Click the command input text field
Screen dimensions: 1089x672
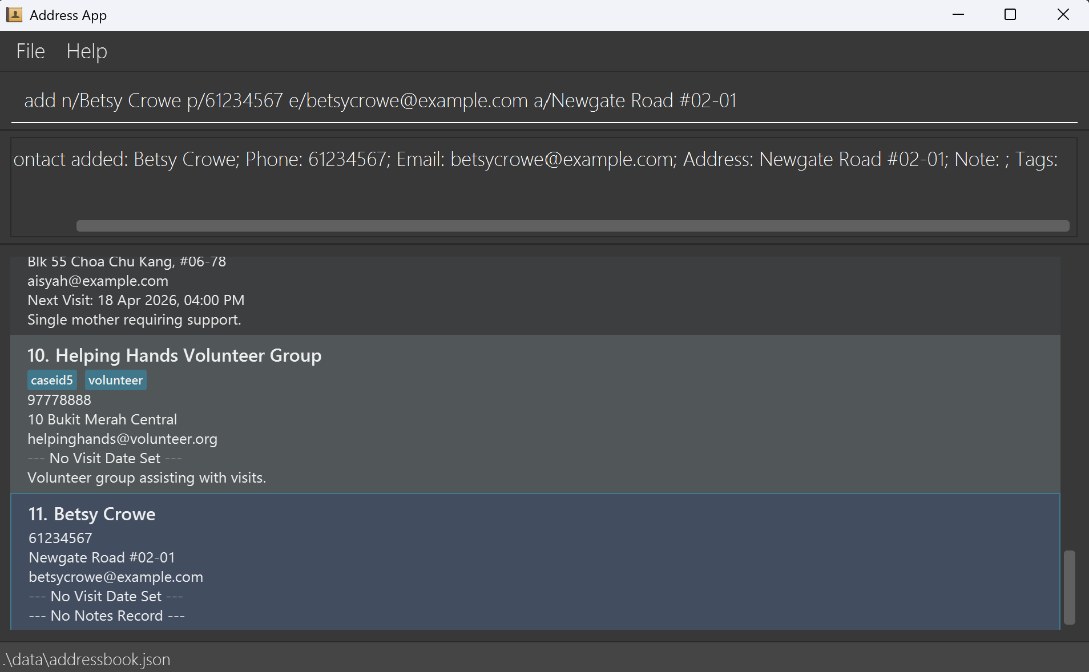(x=542, y=101)
